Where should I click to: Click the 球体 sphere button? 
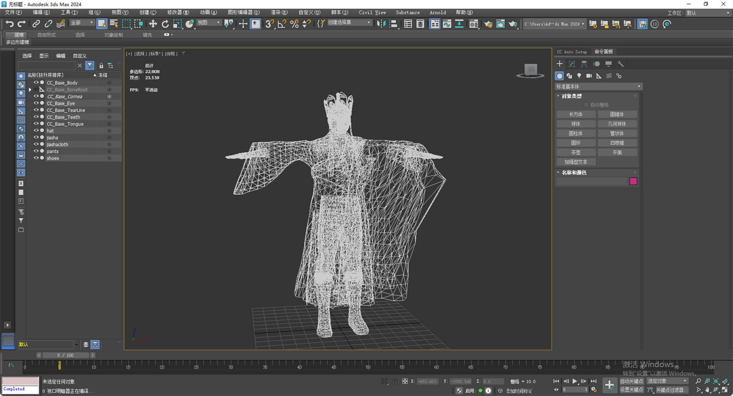pos(576,124)
